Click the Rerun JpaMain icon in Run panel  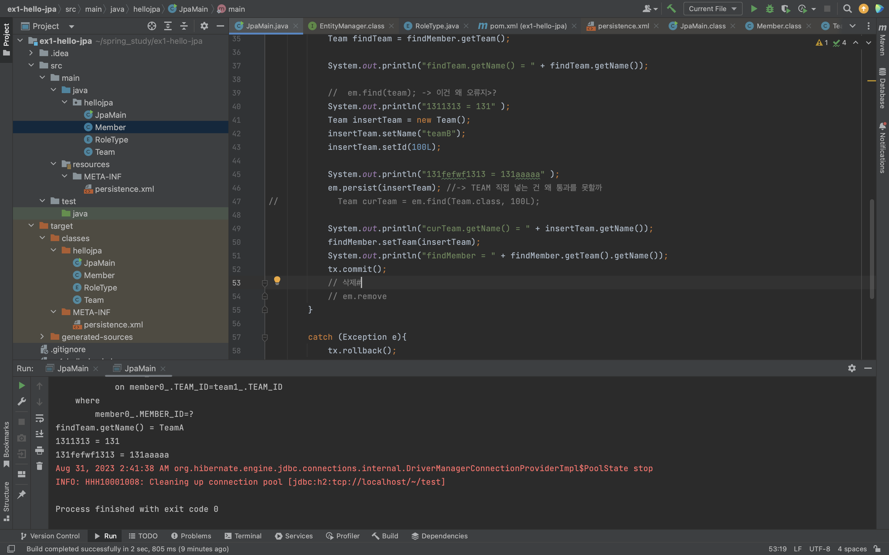(22, 385)
